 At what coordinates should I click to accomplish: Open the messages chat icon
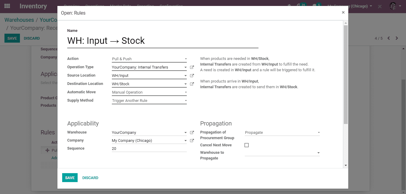click(x=316, y=6)
